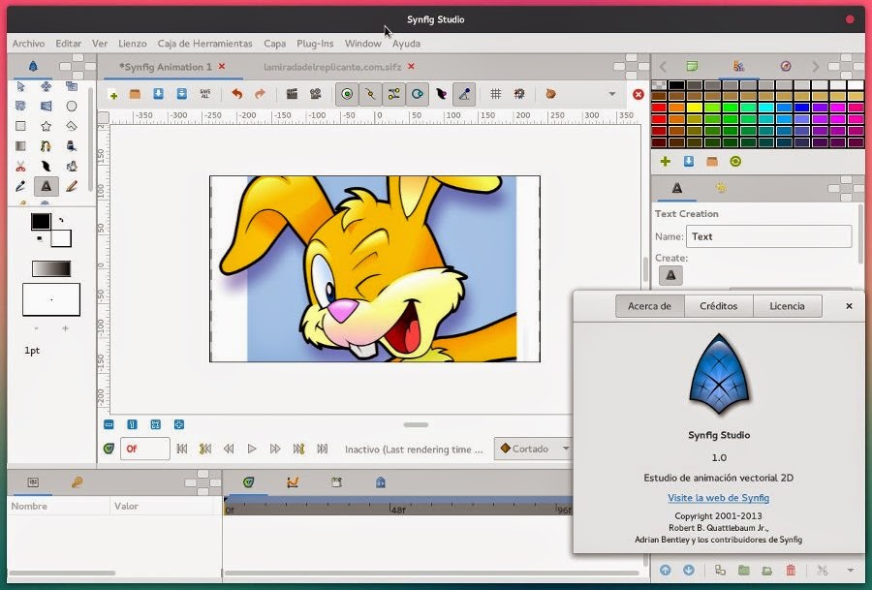Toggle position handles display
Image resolution: width=872 pixels, height=590 pixels.
click(x=347, y=95)
